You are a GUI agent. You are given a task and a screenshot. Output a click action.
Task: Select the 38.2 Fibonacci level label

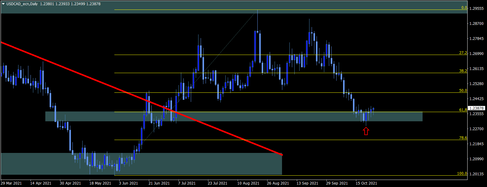pyautogui.click(x=463, y=71)
